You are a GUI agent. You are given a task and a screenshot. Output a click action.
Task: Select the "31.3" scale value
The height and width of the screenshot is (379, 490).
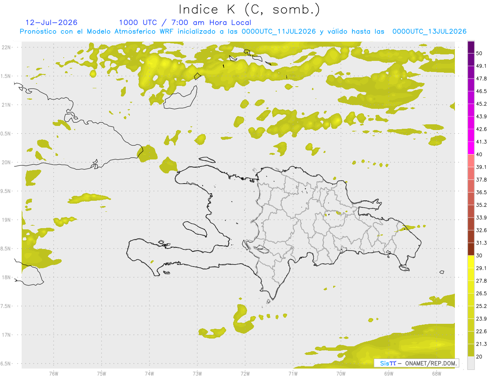tap(481, 243)
